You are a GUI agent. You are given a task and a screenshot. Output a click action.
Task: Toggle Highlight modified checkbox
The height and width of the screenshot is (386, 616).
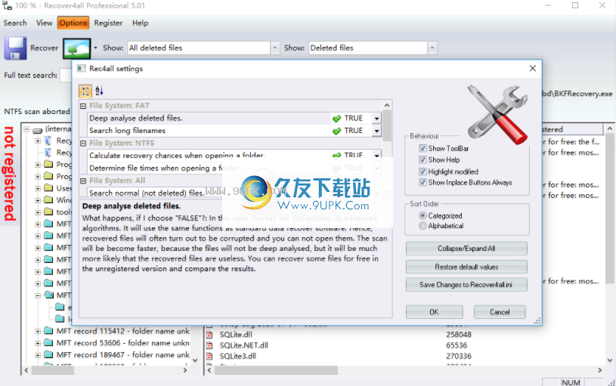(423, 171)
